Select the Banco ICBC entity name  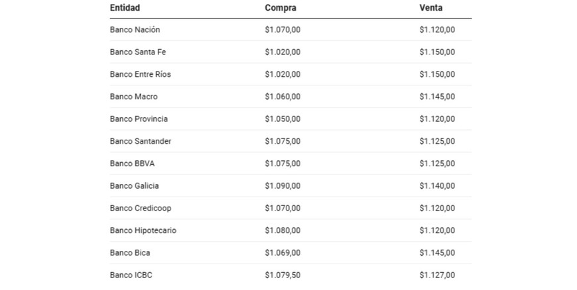(131, 275)
